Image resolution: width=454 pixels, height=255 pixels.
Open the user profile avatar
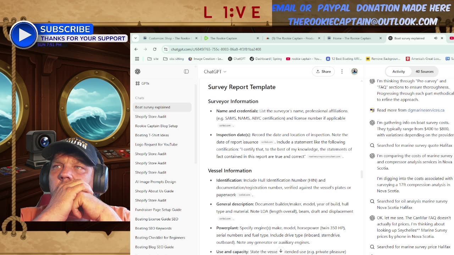354,72
